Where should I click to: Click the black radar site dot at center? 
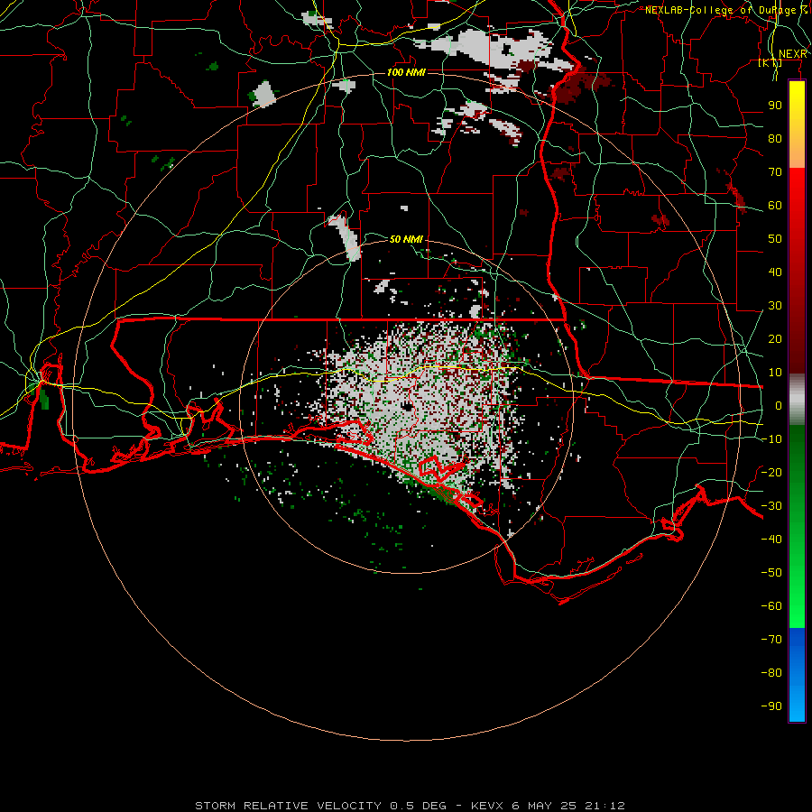(408, 407)
